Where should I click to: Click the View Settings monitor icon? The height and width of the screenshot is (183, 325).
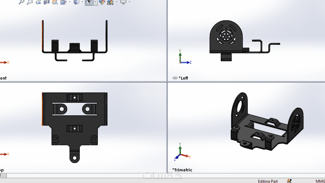(123, 2)
